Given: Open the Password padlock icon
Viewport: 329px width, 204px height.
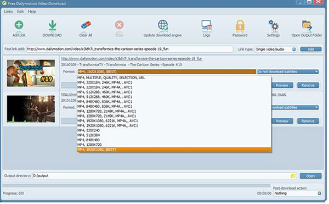Looking at the screenshot, I should 240,25.
